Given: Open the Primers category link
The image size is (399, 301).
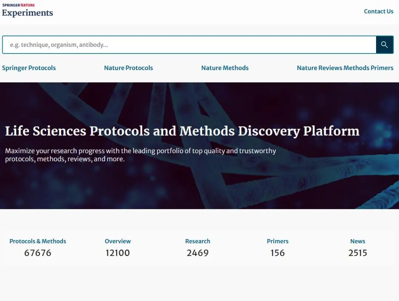Looking at the screenshot, I should [x=277, y=241].
